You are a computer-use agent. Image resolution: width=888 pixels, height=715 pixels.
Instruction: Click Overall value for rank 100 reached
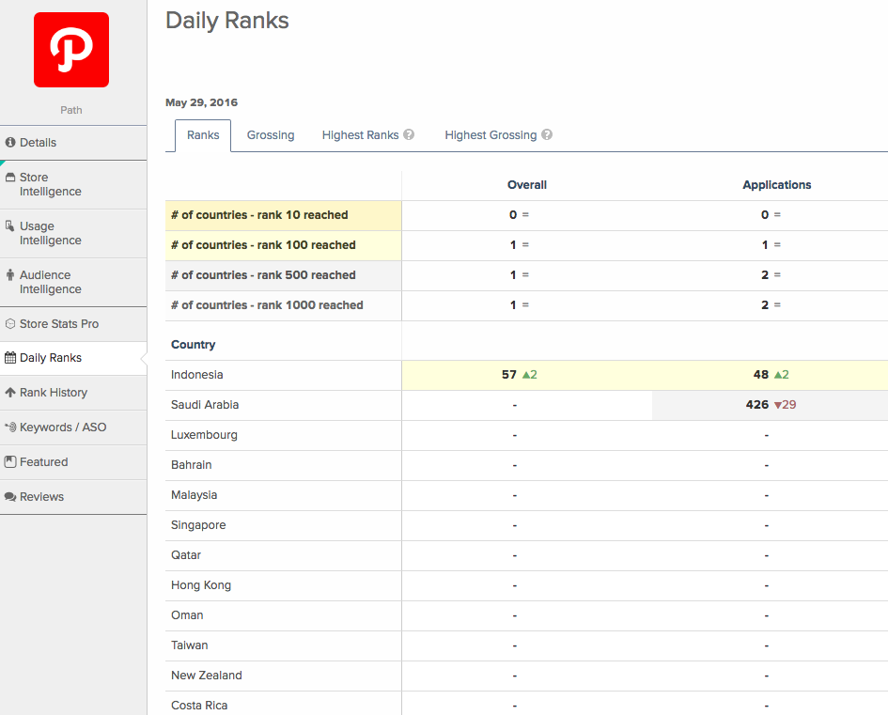[513, 245]
